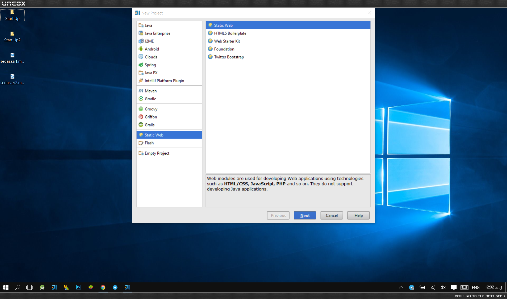Viewport: 507px width, 299px height.
Task: Select Static Web in left category list
Action: pyautogui.click(x=169, y=135)
